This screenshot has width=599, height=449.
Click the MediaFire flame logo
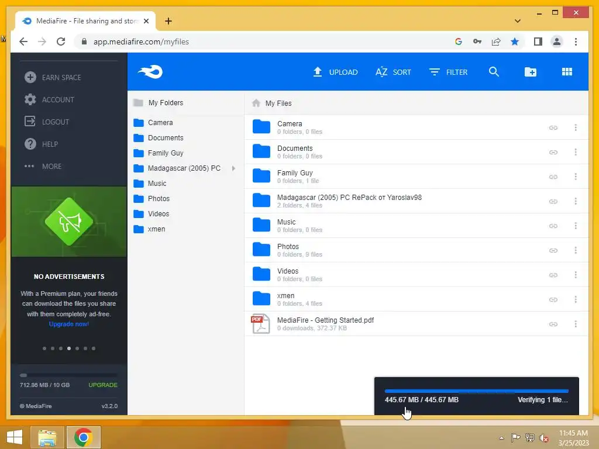click(150, 72)
